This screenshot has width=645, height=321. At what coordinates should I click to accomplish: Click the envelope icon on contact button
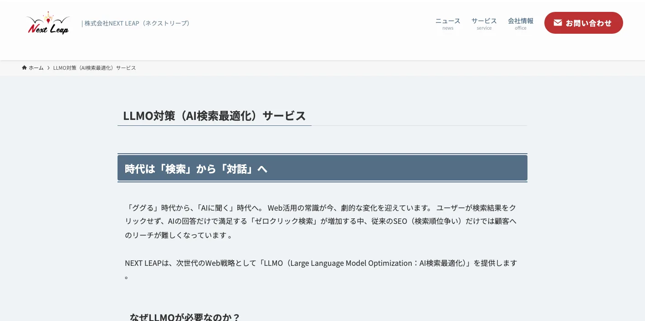[558, 23]
